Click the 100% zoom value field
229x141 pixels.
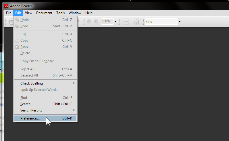tap(107, 21)
